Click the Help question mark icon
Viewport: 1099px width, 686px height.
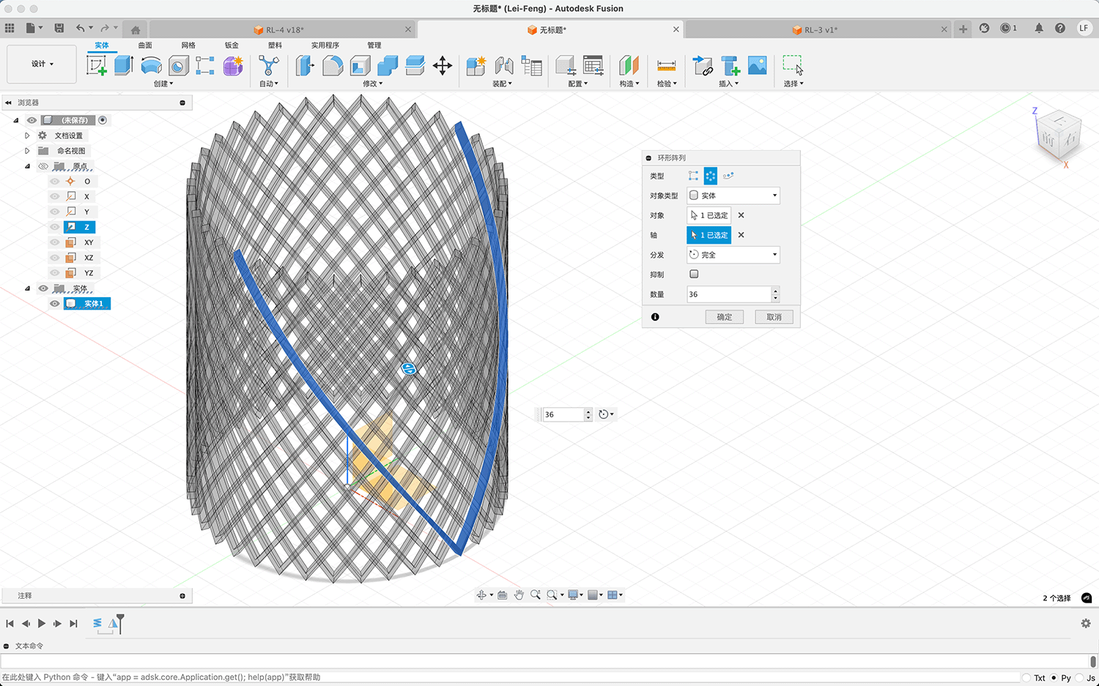(1060, 28)
